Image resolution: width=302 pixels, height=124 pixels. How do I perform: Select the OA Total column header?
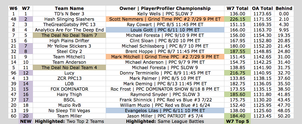[263, 8]
